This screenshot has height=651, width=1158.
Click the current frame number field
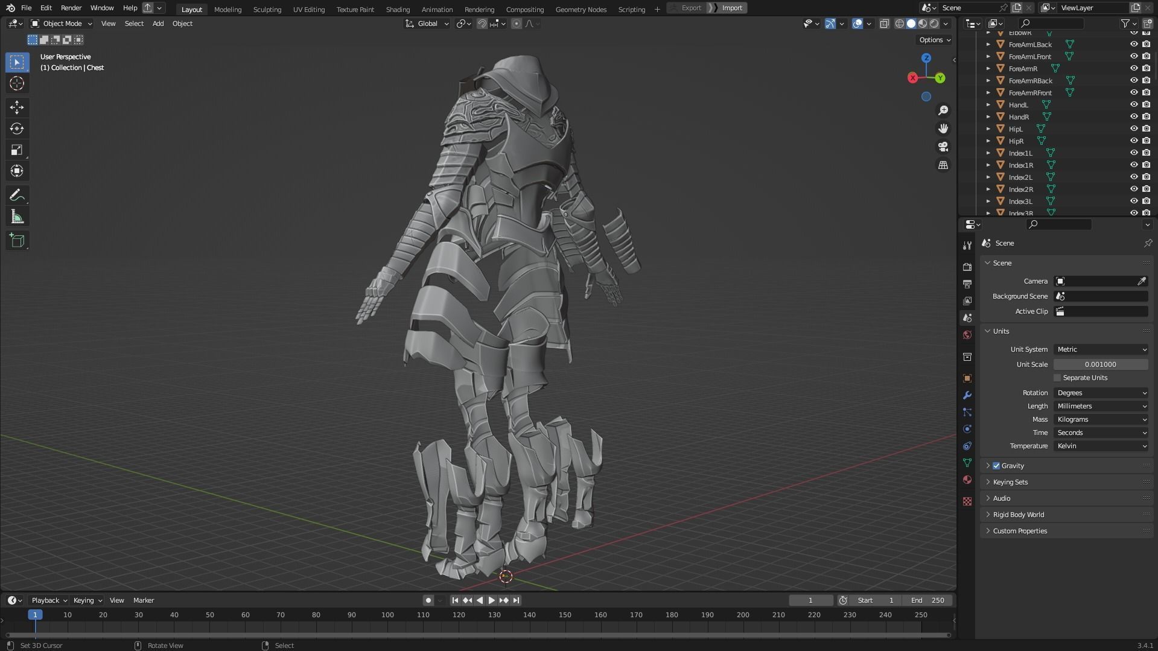tap(810, 600)
